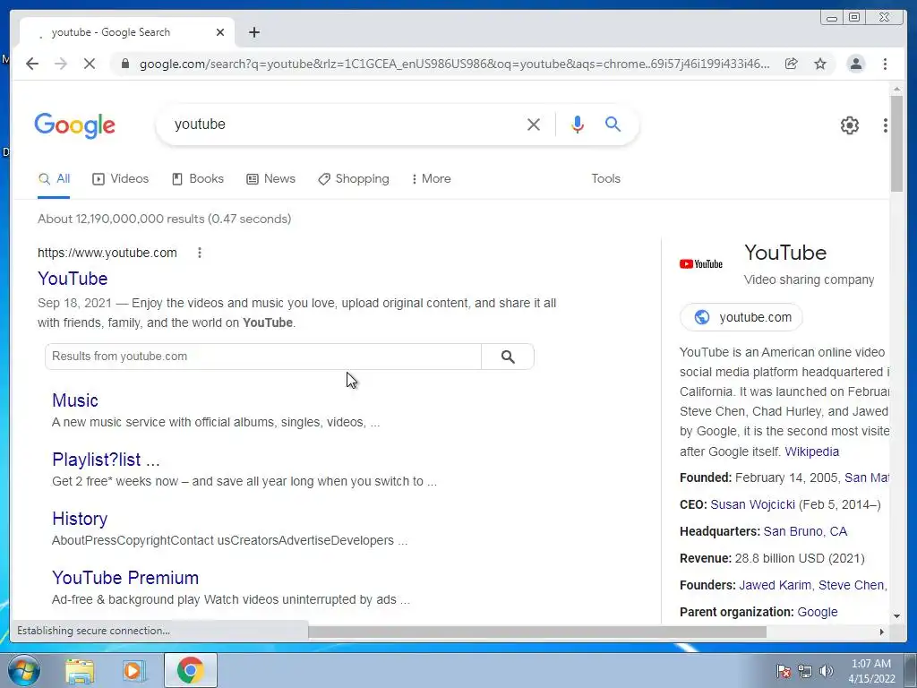This screenshot has height=688, width=917.
Task: Click the Video sharing company subtitle
Action: tap(809, 279)
